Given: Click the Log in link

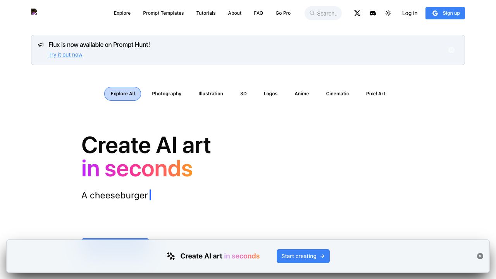Looking at the screenshot, I should [410, 13].
